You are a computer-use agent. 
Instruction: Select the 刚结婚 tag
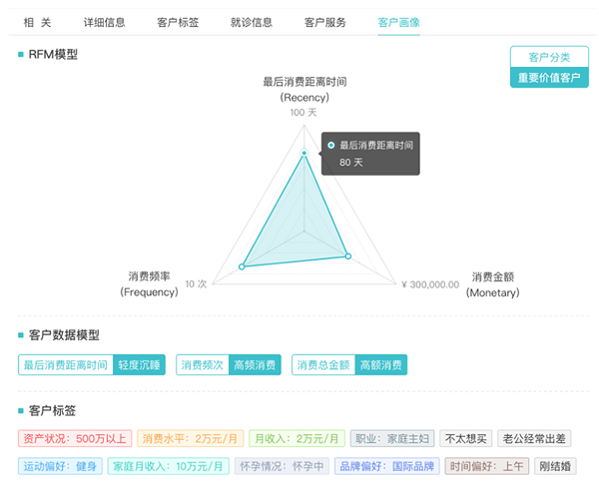click(x=555, y=465)
